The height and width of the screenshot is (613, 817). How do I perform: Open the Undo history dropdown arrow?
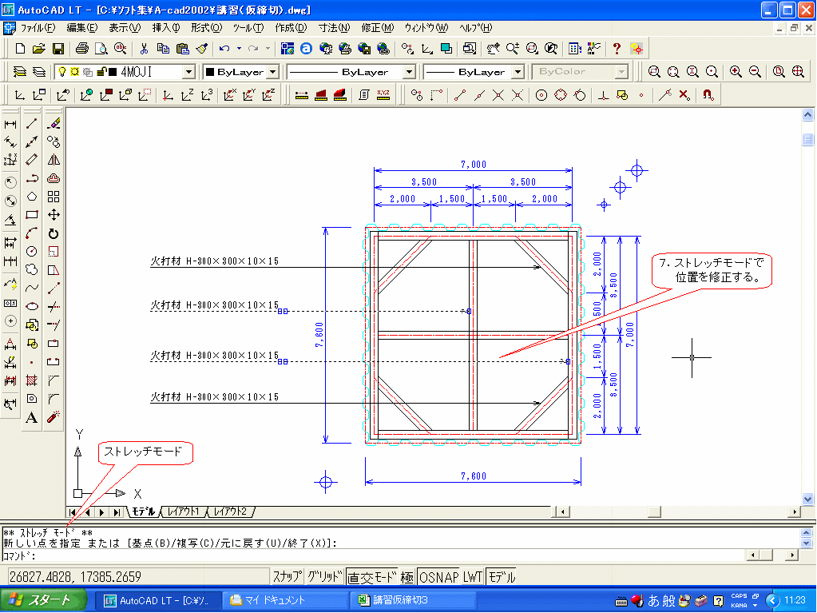pyautogui.click(x=239, y=49)
